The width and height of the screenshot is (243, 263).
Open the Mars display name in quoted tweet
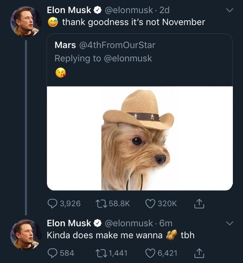point(65,45)
